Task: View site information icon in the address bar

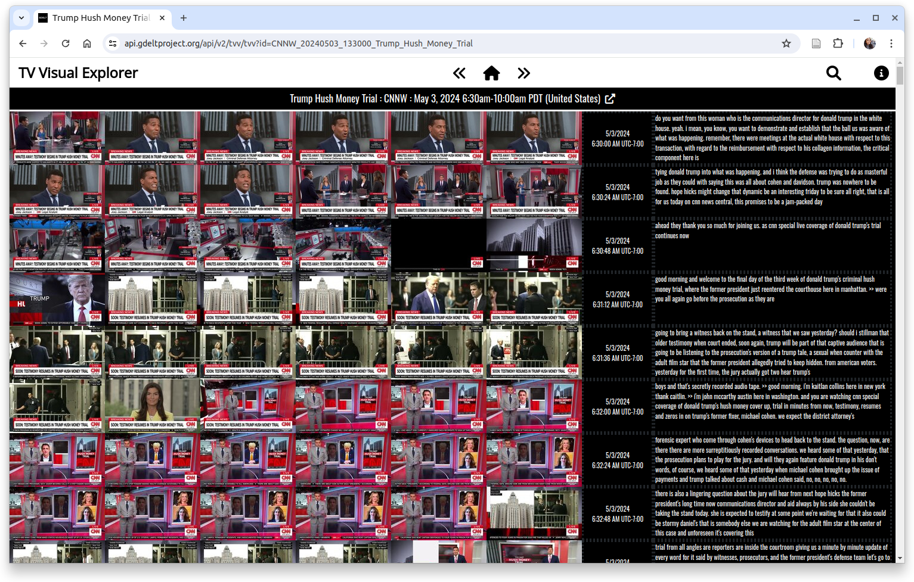Action: pyautogui.click(x=113, y=43)
